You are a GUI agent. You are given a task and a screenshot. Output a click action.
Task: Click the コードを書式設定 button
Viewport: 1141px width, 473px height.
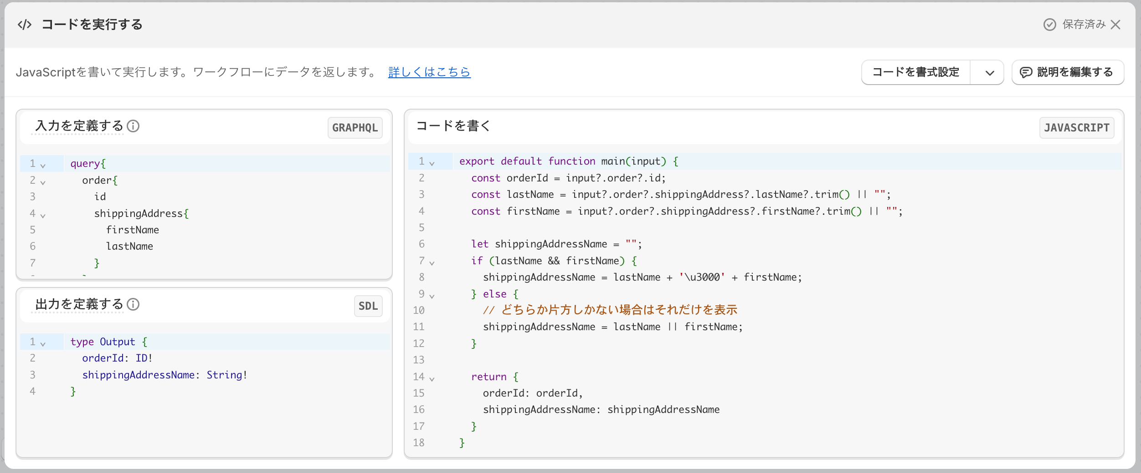coord(916,72)
